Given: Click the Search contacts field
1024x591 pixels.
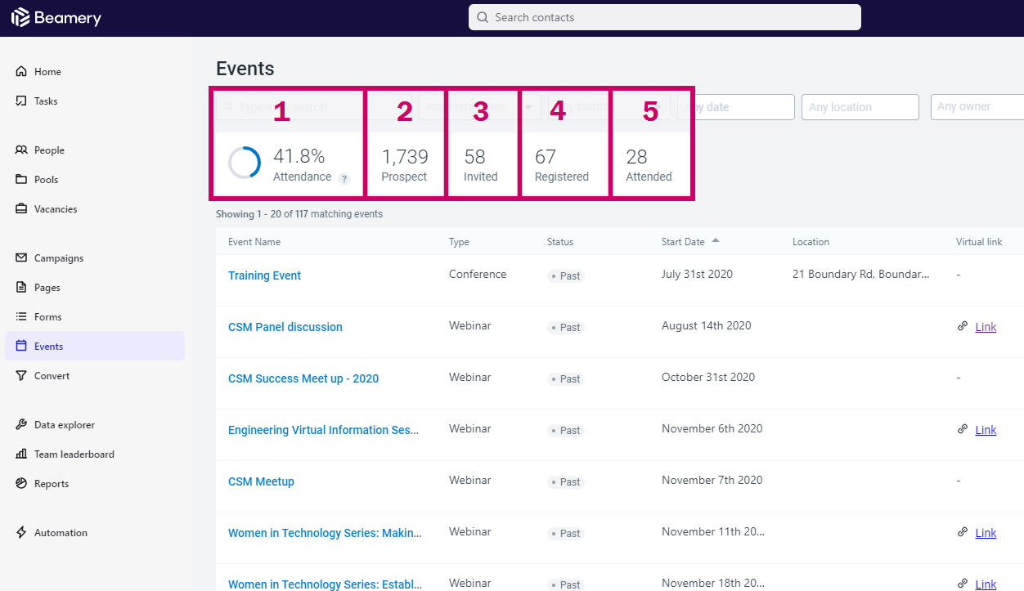Looking at the screenshot, I should (x=665, y=17).
